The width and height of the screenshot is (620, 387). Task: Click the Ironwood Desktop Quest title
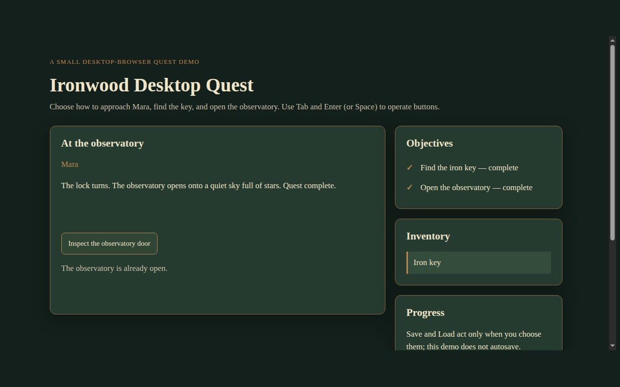point(152,85)
